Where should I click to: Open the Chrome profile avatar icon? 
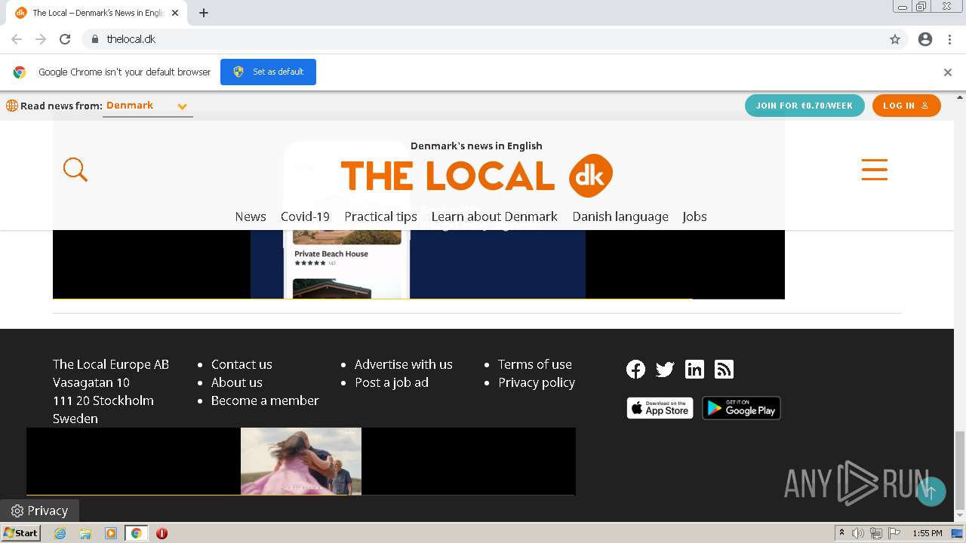(925, 39)
